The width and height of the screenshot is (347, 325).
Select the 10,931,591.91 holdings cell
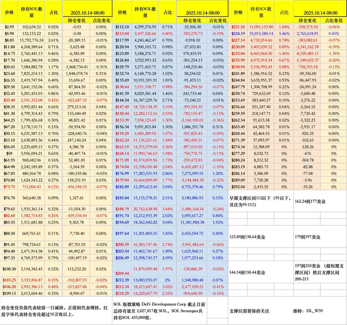pos(145,80)
